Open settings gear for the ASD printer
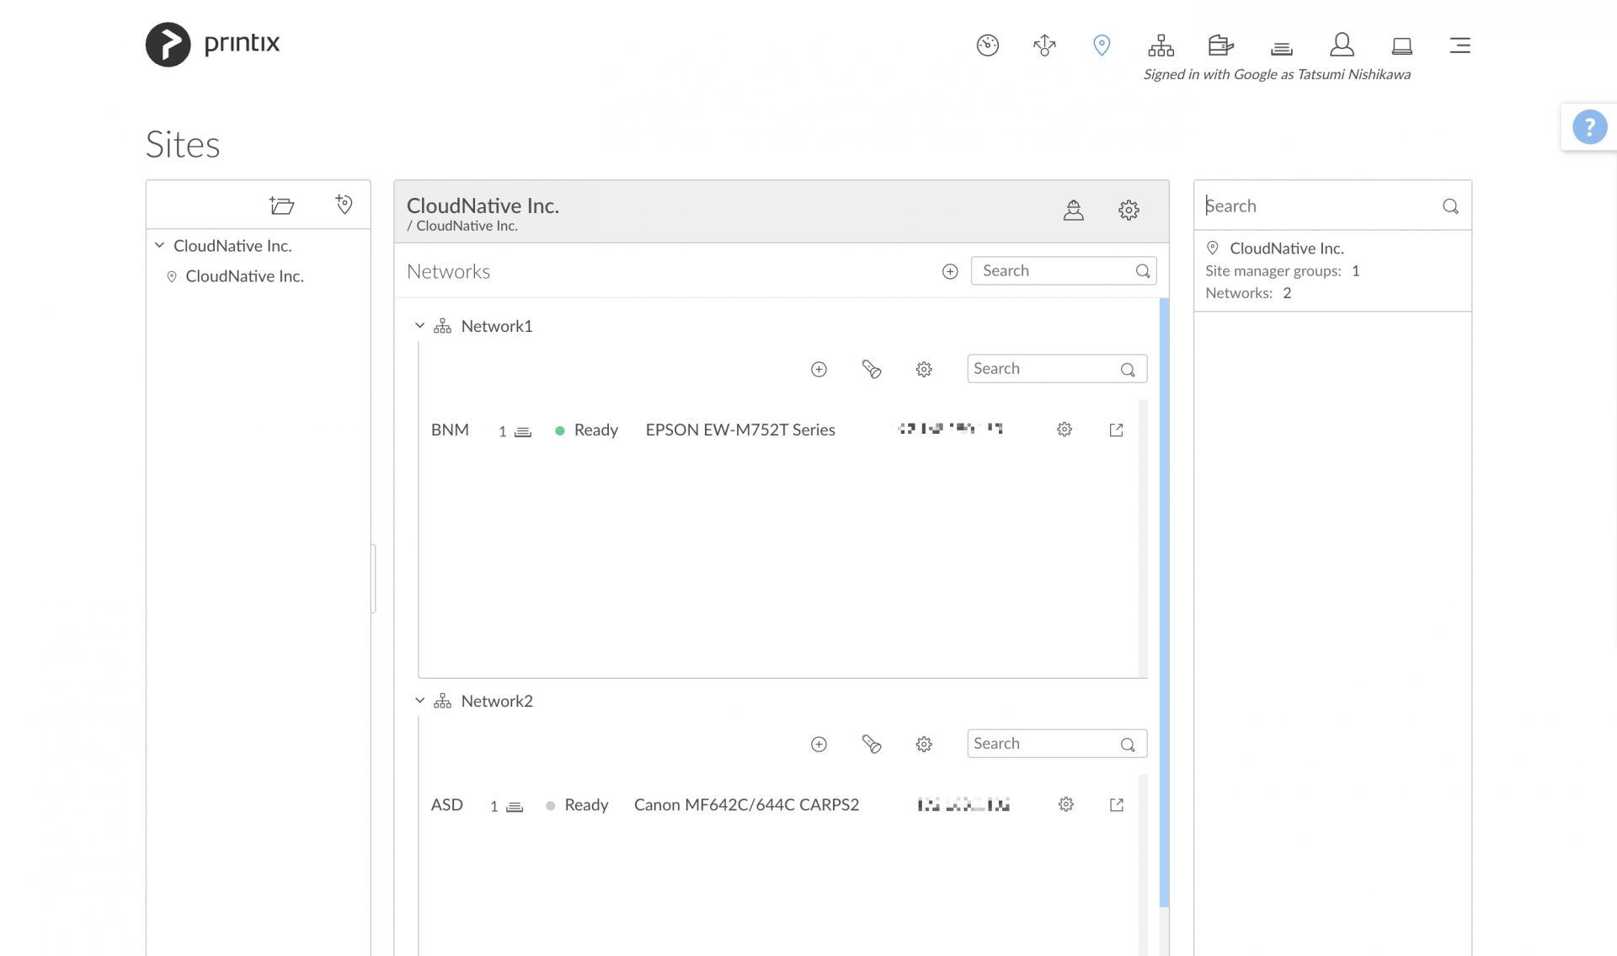The image size is (1617, 956). point(1065,804)
